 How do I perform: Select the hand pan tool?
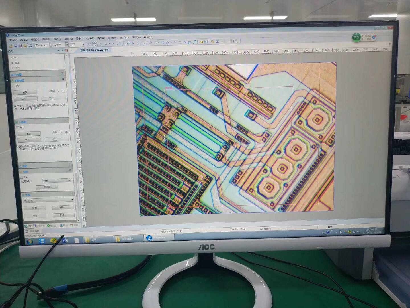click(x=95, y=44)
